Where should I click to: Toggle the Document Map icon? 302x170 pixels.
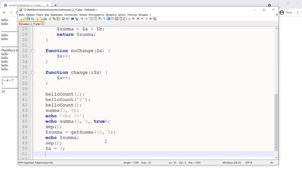[x=117, y=19]
